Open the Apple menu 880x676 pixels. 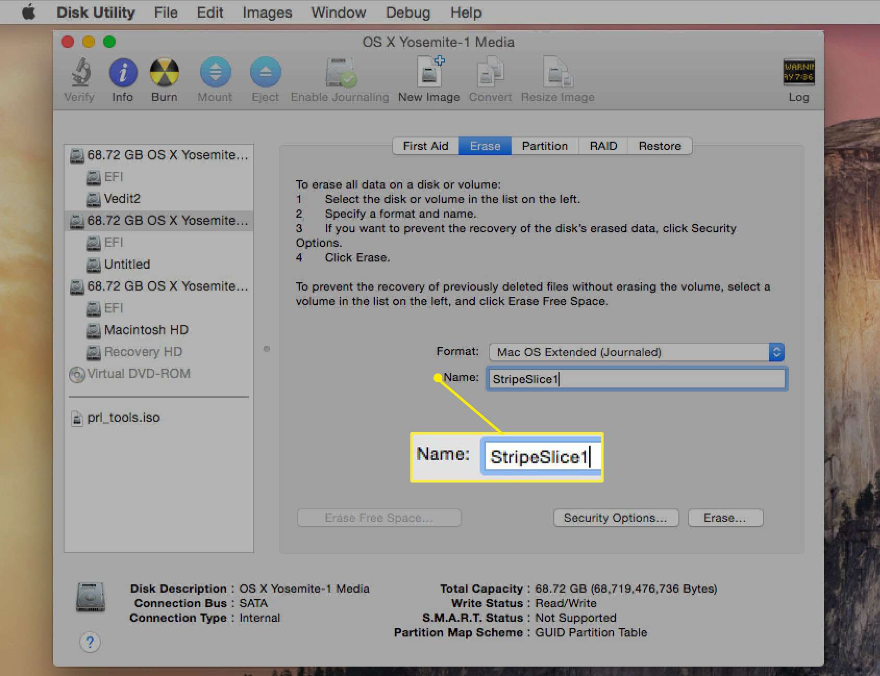(x=29, y=11)
